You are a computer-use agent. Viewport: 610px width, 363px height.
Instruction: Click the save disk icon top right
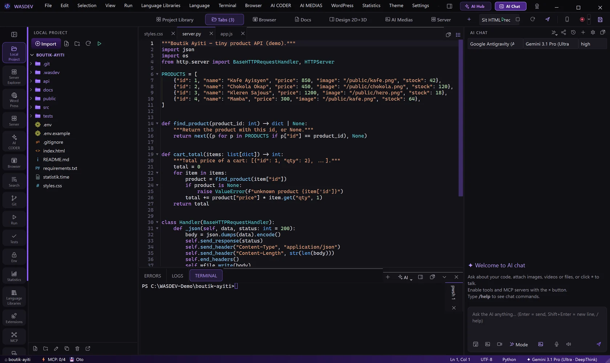[600, 20]
